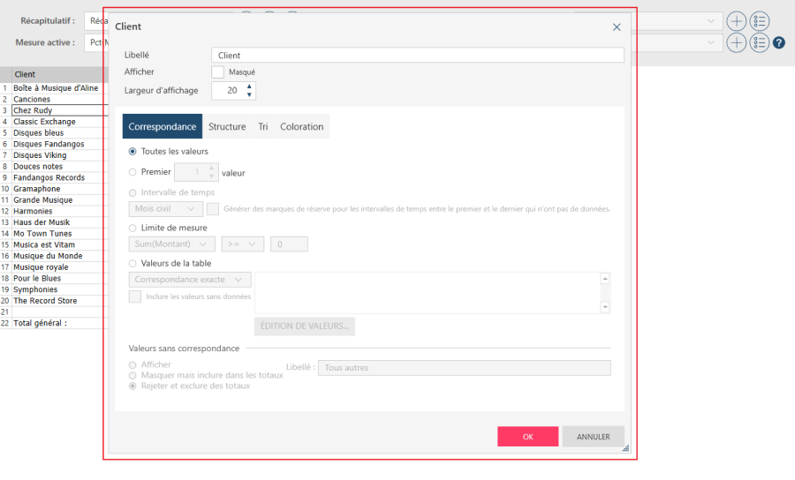795x480 pixels.
Task: Toggle Inclure les valeurs sans données
Action: (x=135, y=296)
